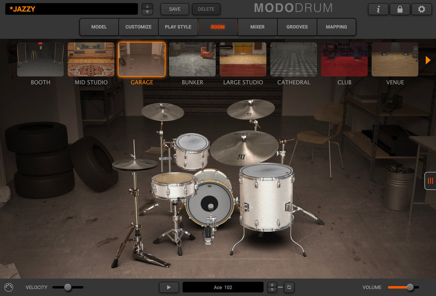
Task: Open the mixer side panel icon
Action: click(430, 181)
